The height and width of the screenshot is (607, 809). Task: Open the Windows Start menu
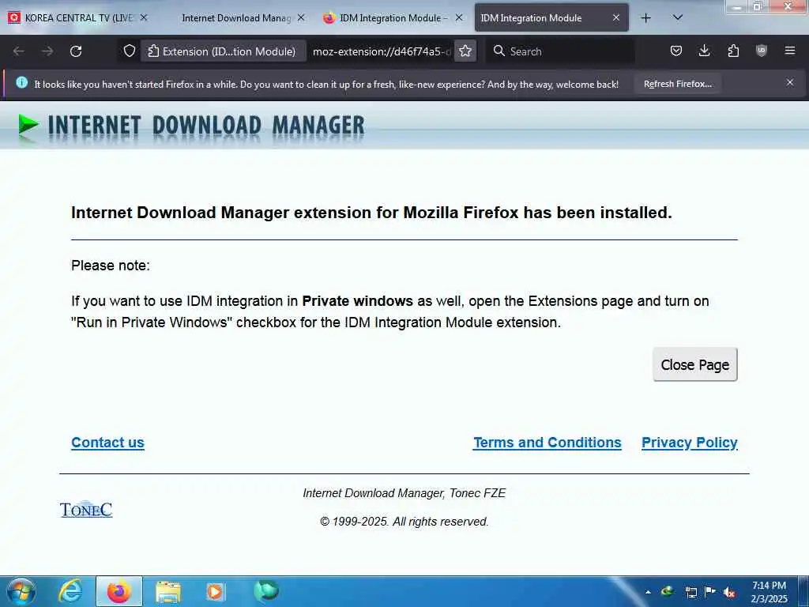coord(21,591)
